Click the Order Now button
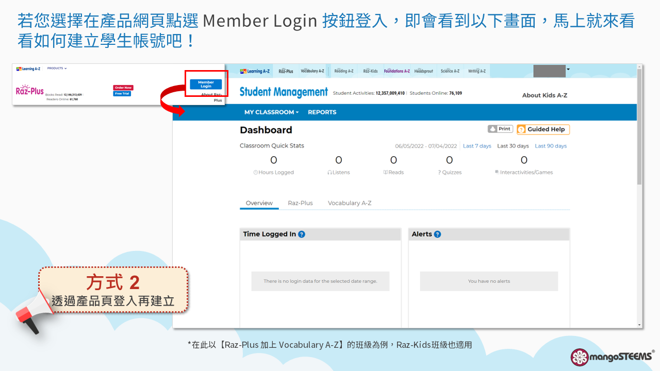 (123, 88)
